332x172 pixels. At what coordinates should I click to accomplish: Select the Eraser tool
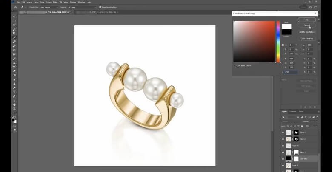(14, 71)
